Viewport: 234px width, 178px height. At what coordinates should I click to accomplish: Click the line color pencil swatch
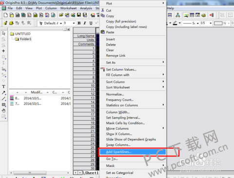[175, 23]
